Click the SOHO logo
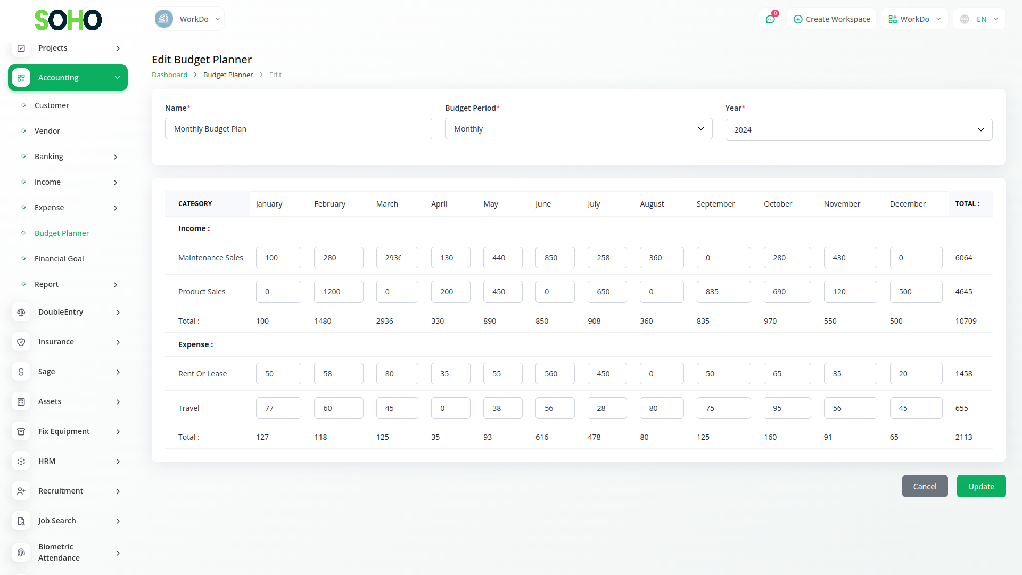Viewport: 1022px width, 575px height. click(68, 20)
